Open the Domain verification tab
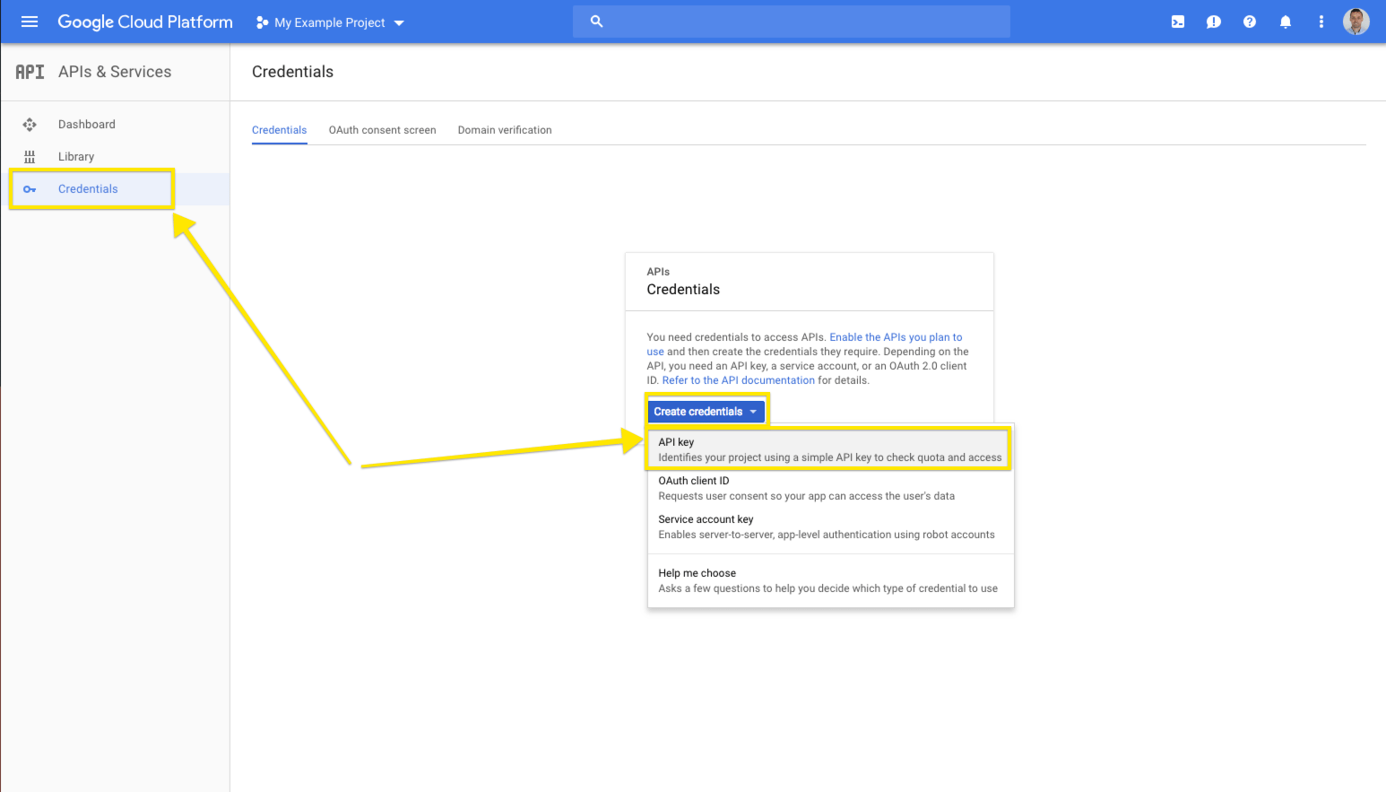1386x792 pixels. [x=505, y=129]
